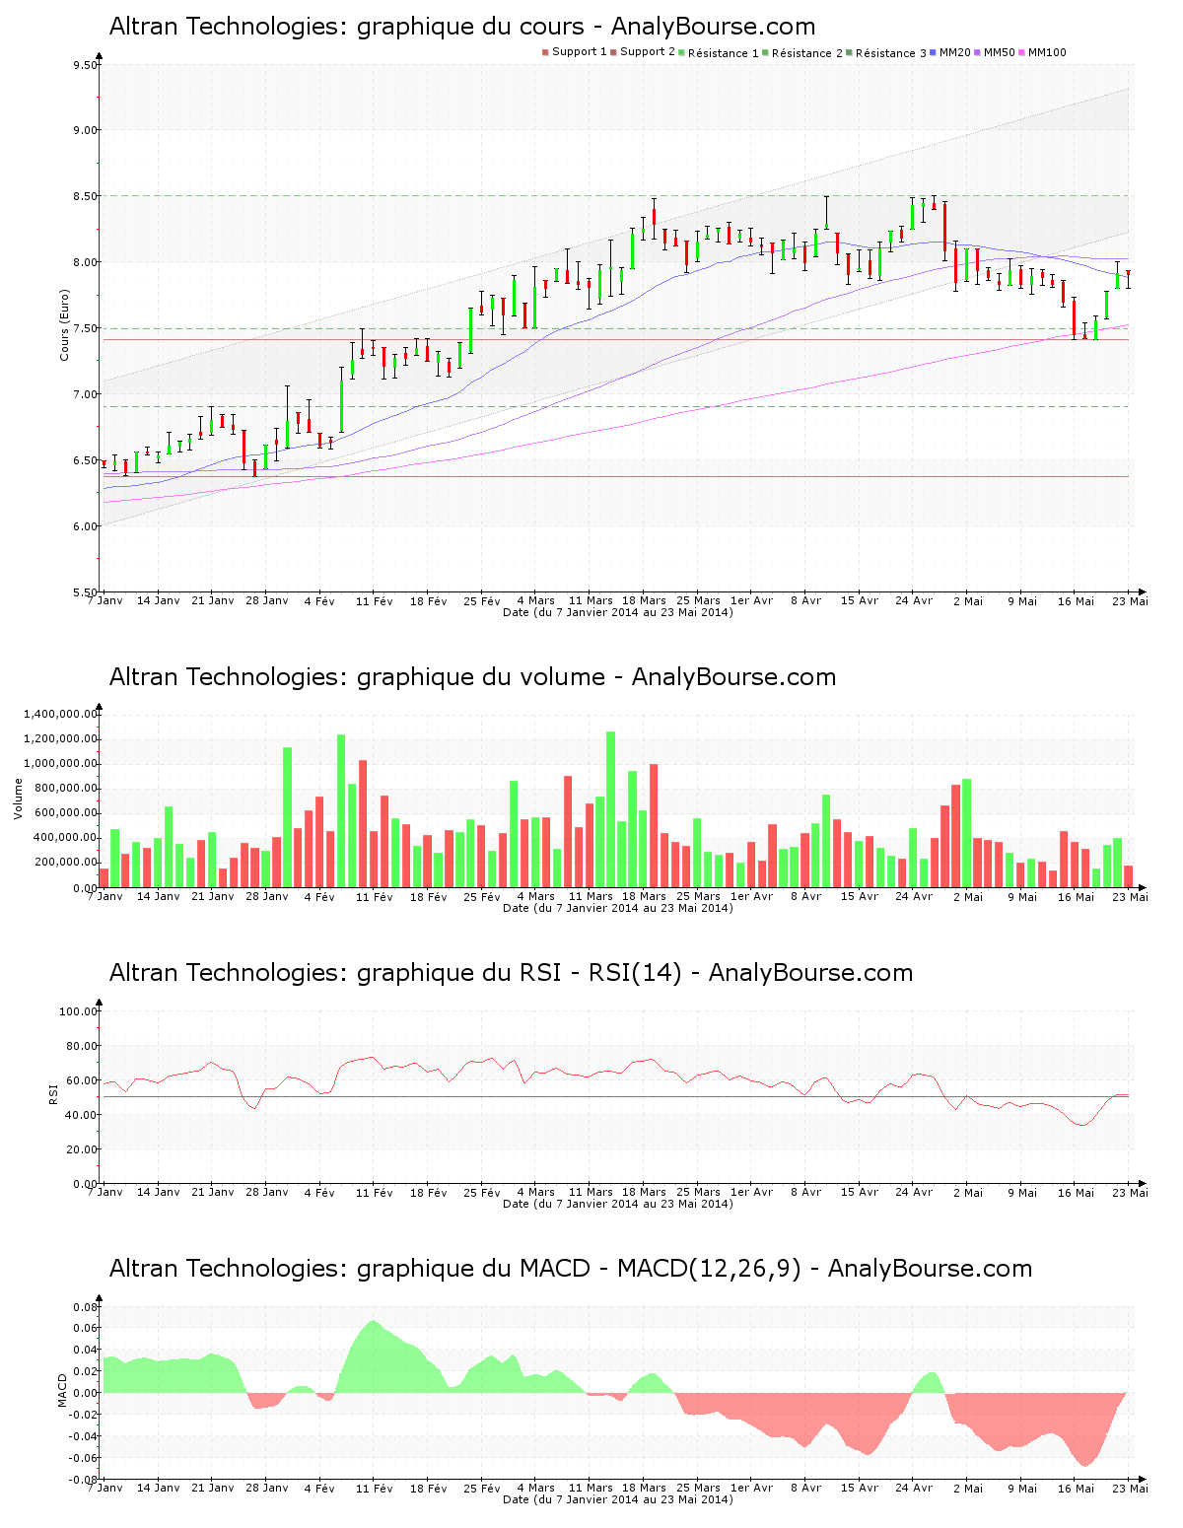Click the 80.00 RSI axis value
The height and width of the screenshot is (1528, 1183).
tap(82, 1046)
